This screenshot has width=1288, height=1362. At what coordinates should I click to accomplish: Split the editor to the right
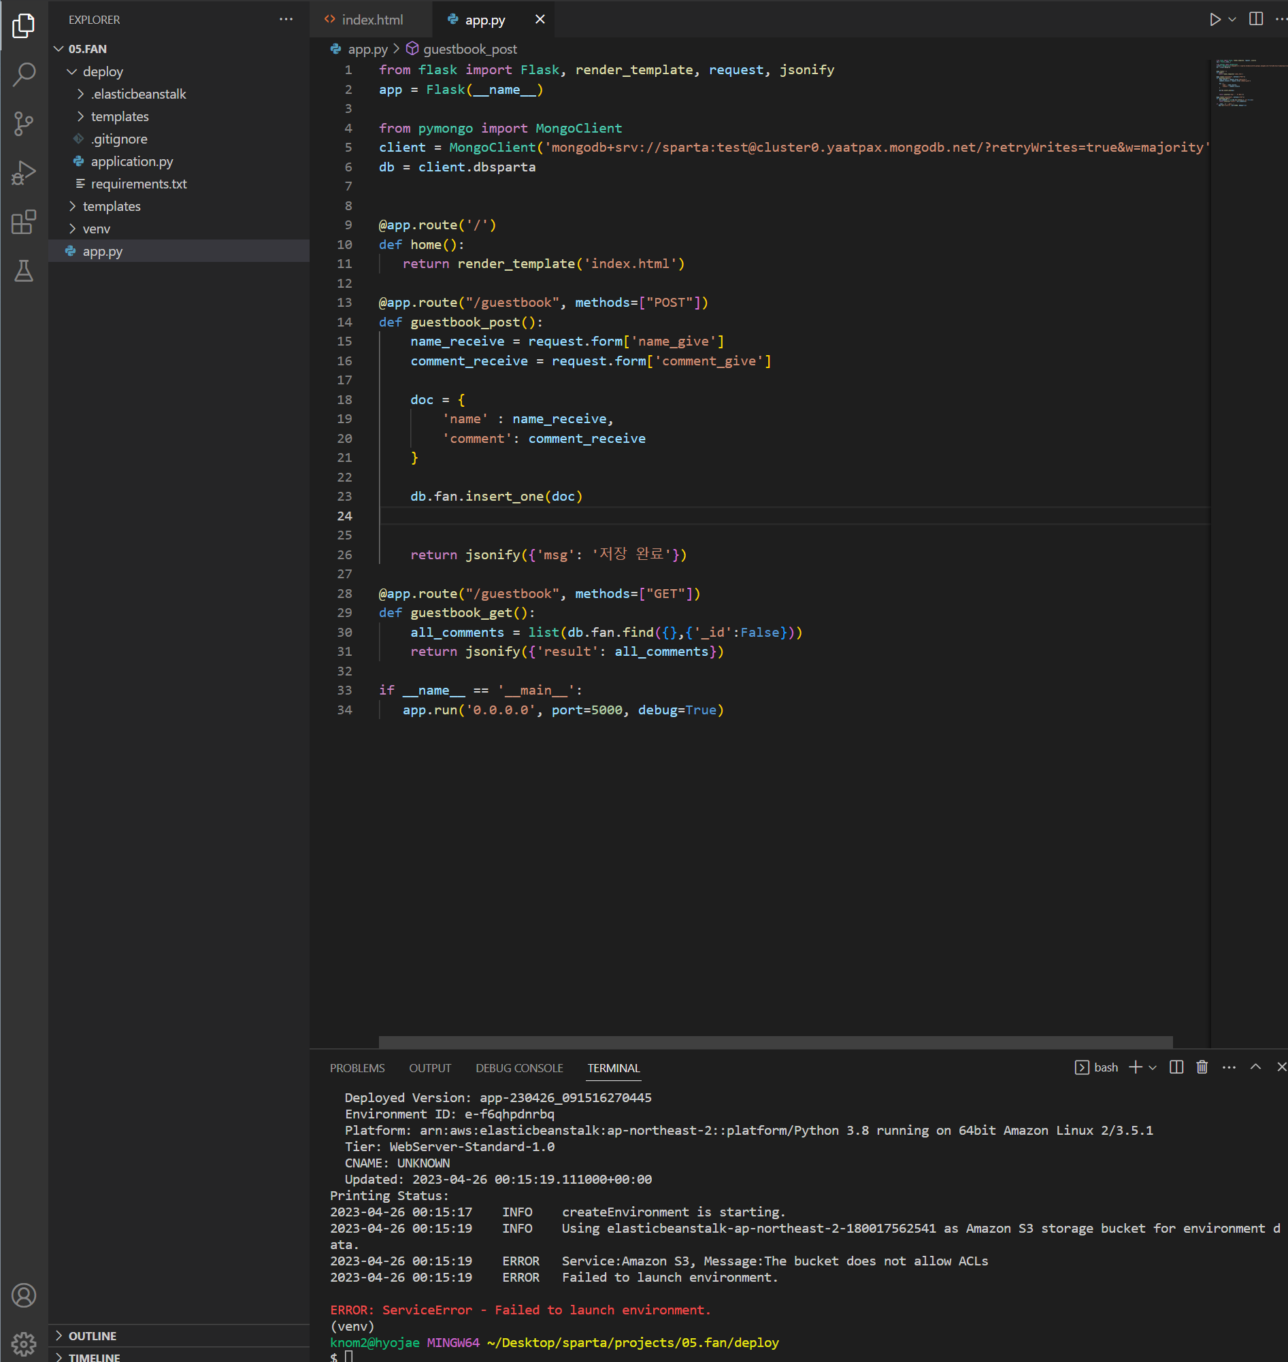tap(1256, 19)
